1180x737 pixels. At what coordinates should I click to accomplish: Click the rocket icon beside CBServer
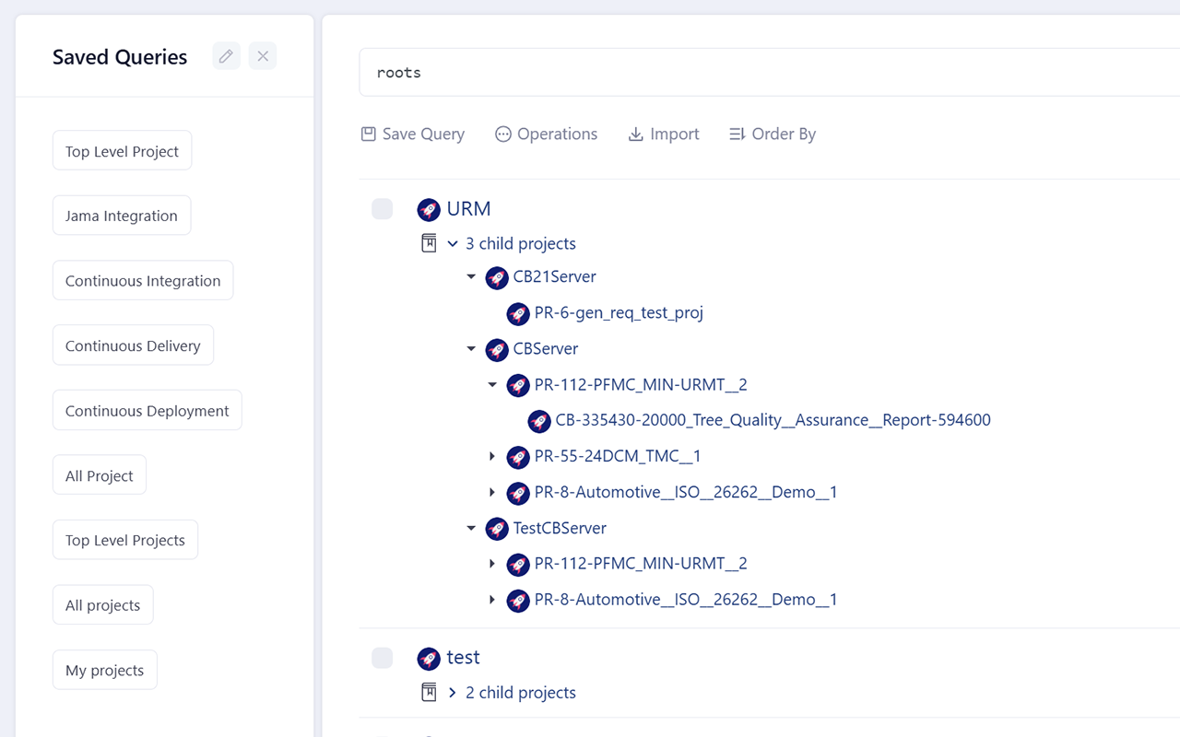coord(497,349)
